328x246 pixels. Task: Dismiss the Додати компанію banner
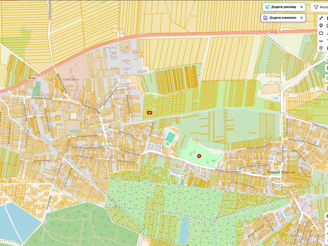click(x=301, y=18)
